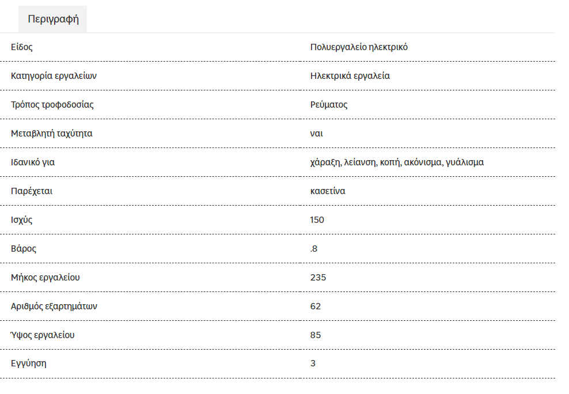569x394 pixels.
Task: Click the Παρέχεται label
Action: coord(32,191)
